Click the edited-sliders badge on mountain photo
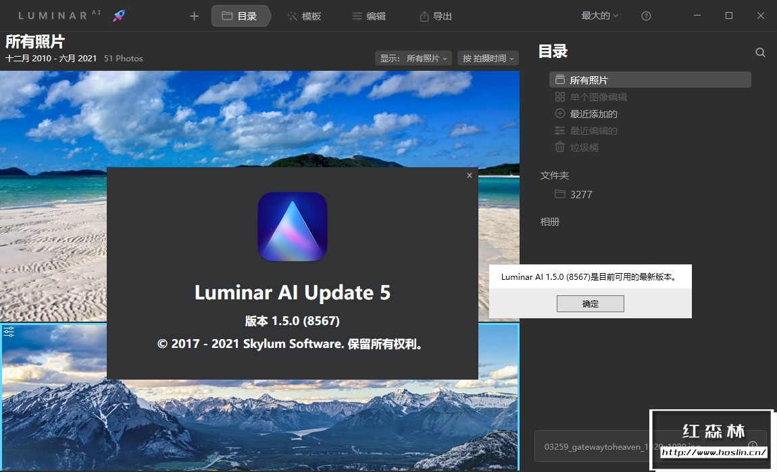The height and width of the screenshot is (472, 777). tap(9, 332)
